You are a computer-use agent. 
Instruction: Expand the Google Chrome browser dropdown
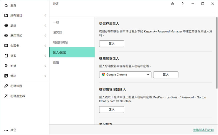[x=125, y=75]
